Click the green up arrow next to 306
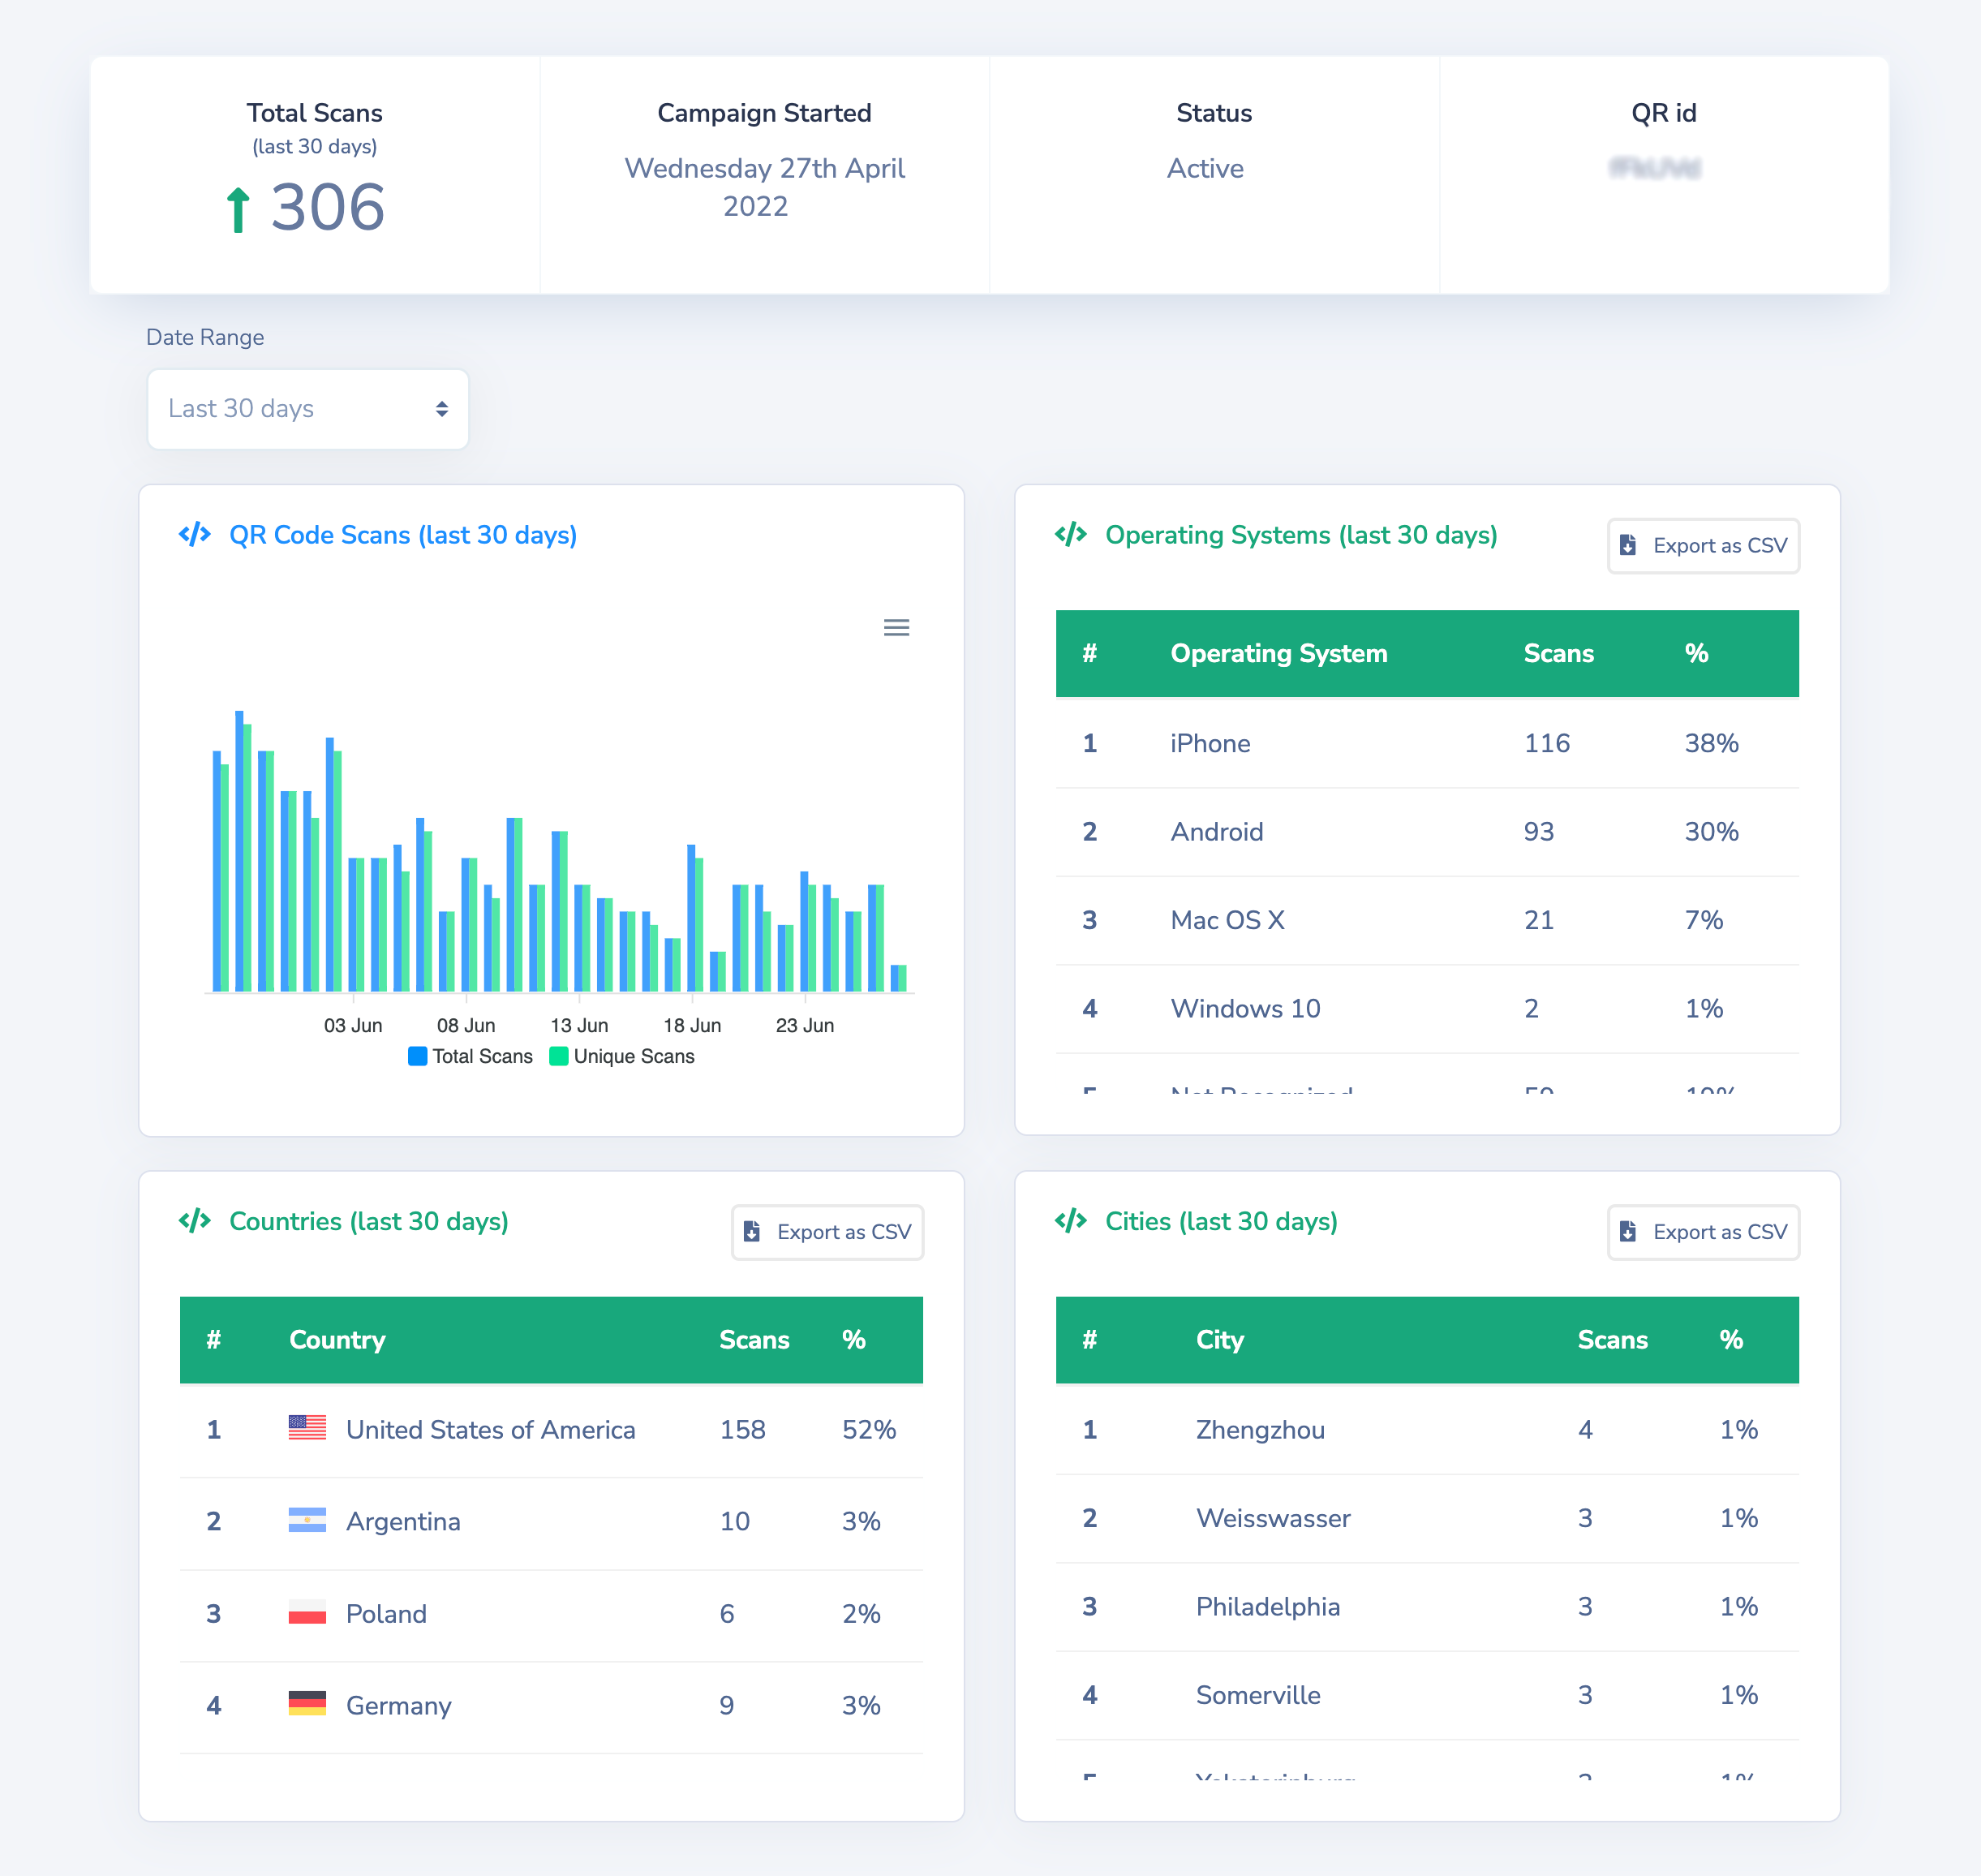The image size is (1981, 1876). (237, 210)
